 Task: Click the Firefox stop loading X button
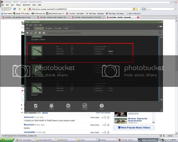(20, 9)
